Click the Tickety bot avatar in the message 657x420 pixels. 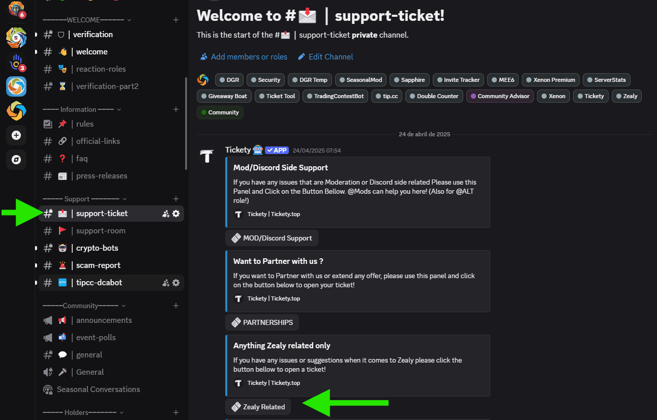click(x=207, y=157)
